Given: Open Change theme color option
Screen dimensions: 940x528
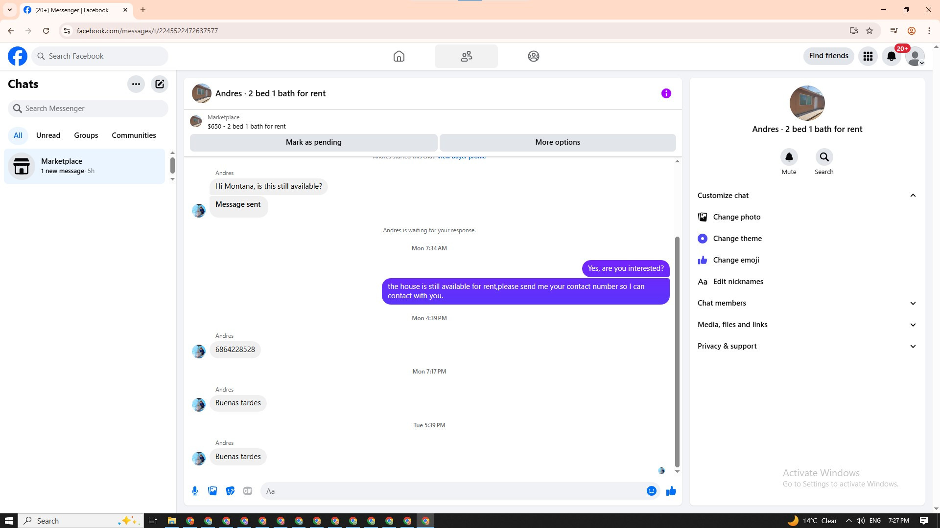Looking at the screenshot, I should click(x=737, y=239).
